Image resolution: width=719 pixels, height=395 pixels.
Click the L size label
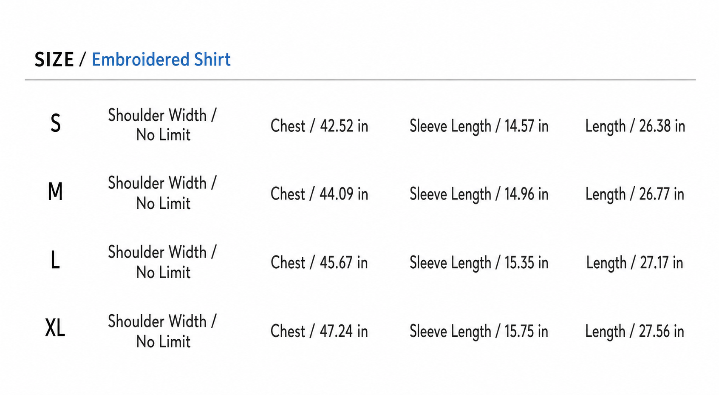tap(55, 260)
